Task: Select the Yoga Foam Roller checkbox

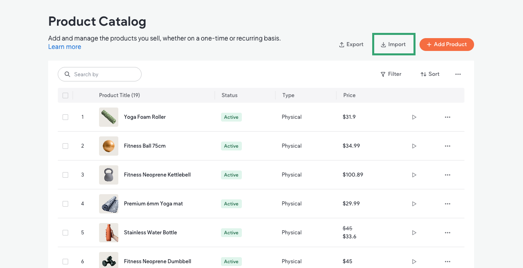Action: (x=65, y=117)
